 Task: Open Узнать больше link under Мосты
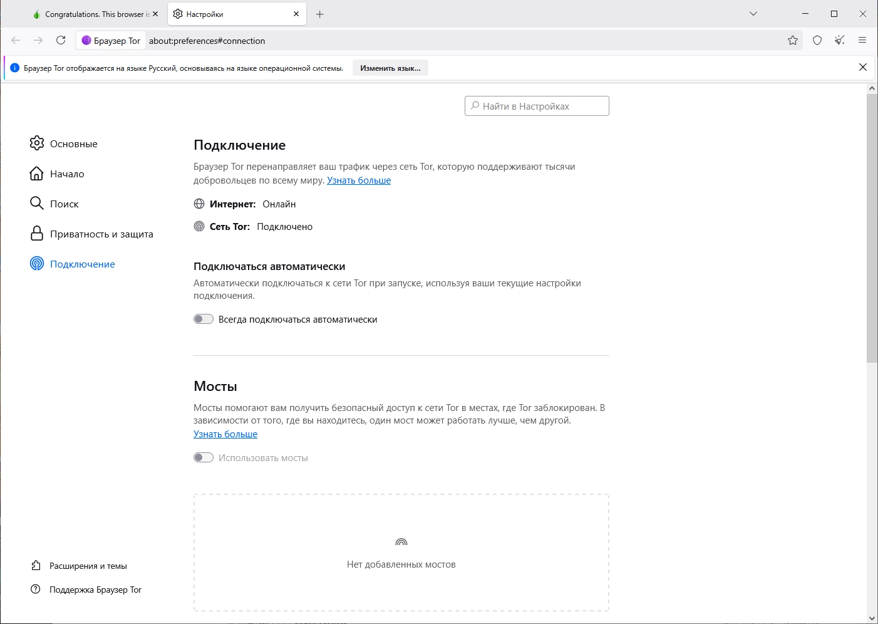coord(225,434)
